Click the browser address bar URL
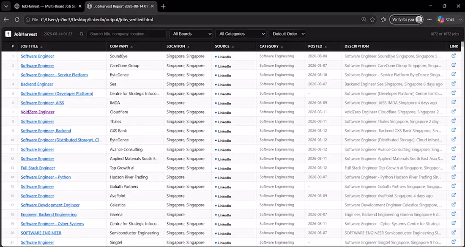 (x=97, y=19)
